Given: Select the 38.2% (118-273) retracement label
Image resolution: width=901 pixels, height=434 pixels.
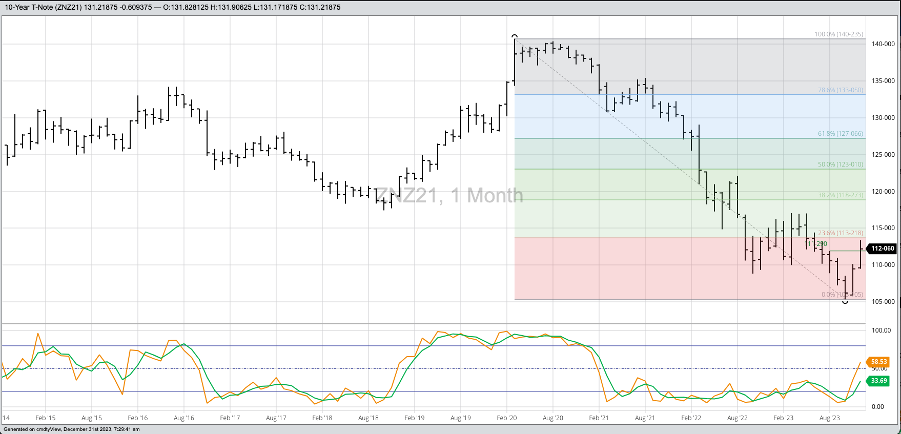Looking at the screenshot, I should [x=840, y=195].
